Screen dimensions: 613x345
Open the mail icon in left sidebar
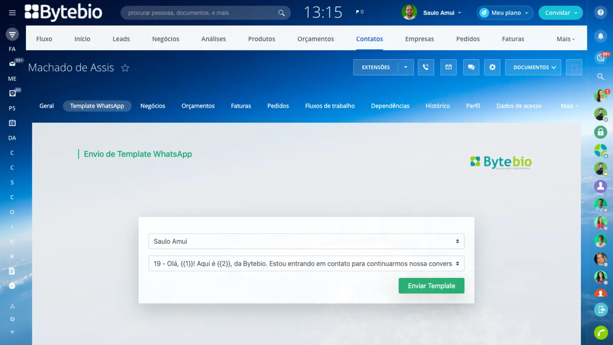[x=12, y=64]
